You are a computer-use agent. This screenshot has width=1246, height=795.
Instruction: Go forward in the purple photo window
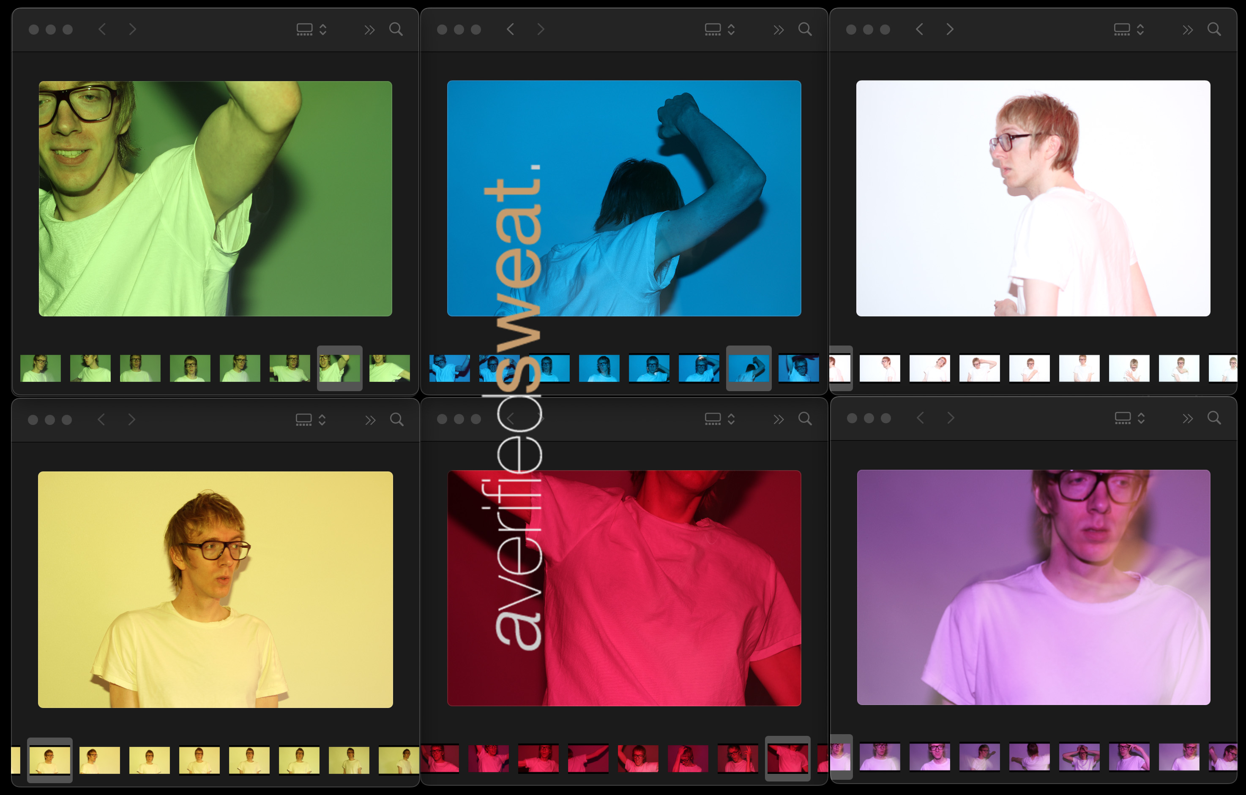pos(951,418)
